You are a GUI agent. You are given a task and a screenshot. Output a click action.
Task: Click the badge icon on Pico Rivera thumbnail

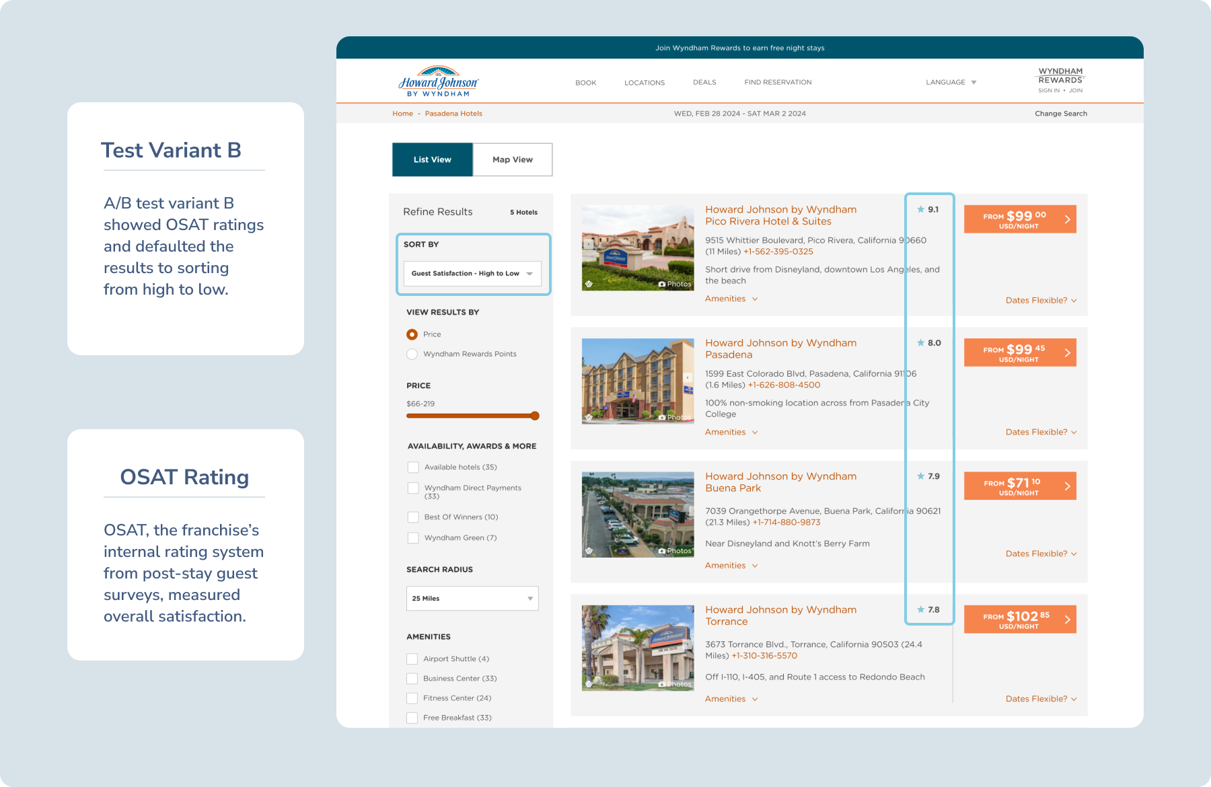tap(589, 284)
